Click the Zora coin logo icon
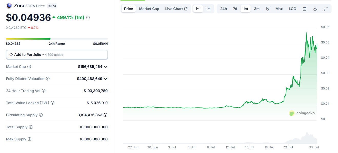Viewport: 338px width, 153px height. (x=9, y=6)
